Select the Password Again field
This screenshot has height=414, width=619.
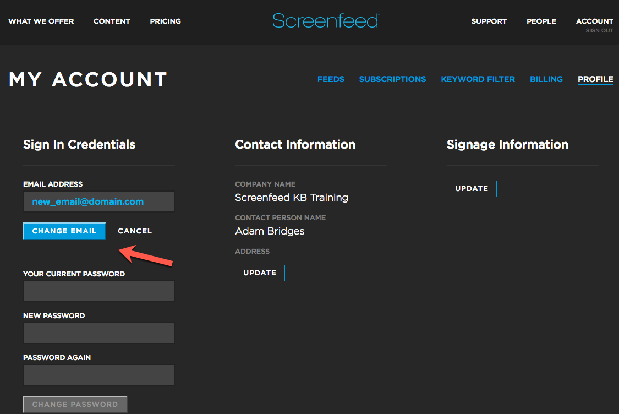click(x=99, y=375)
